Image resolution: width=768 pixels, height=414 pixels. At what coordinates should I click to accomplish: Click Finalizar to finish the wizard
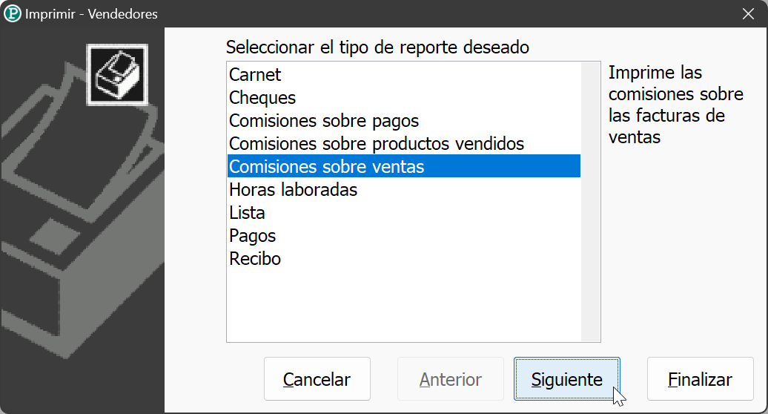click(x=700, y=378)
